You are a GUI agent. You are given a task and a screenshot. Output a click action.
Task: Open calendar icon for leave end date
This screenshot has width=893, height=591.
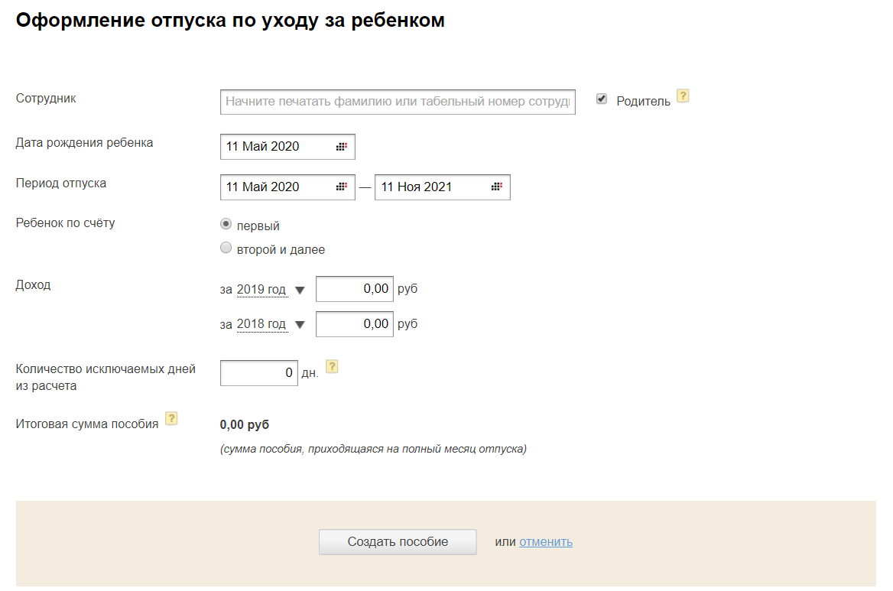pyautogui.click(x=497, y=187)
